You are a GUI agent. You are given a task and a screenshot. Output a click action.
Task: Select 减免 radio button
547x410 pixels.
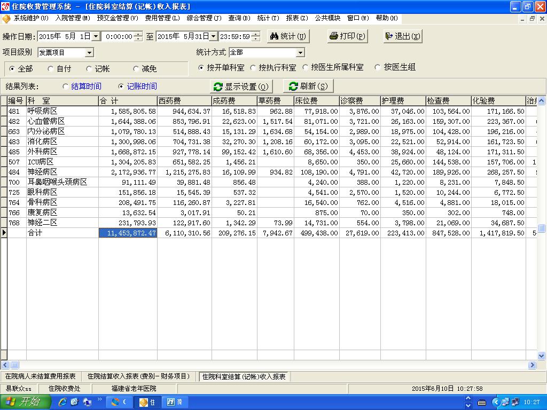(136, 69)
